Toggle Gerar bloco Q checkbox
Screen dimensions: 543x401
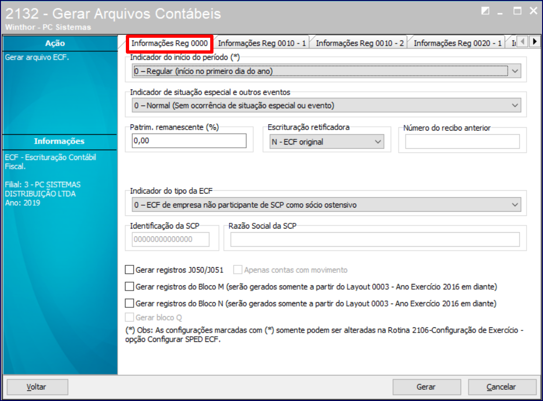(129, 317)
